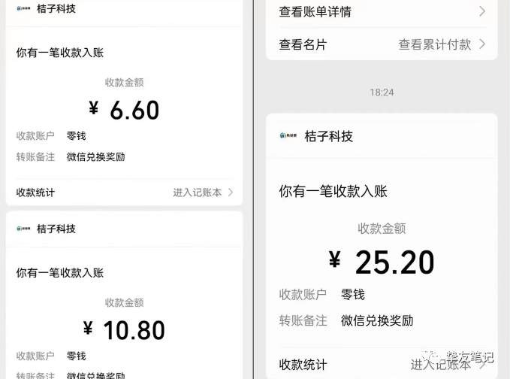Tap the WeChat watermark icon beside 整友笔记
The image size is (510, 379).
436,360
